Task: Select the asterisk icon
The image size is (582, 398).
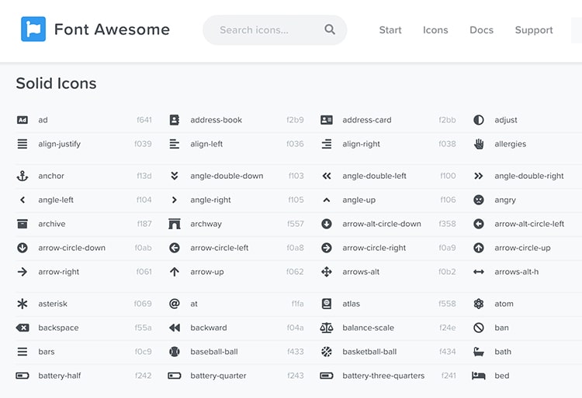Action: coord(23,304)
